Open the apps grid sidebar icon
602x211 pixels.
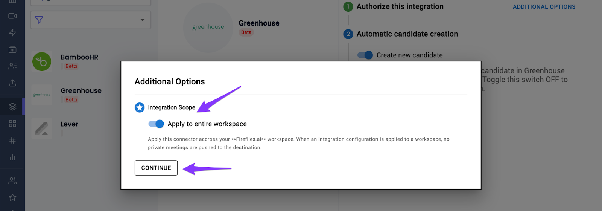(x=12, y=124)
